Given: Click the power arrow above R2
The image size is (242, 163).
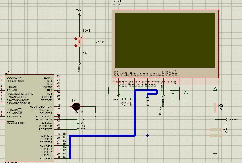Looking at the screenshot, I should click(215, 89).
